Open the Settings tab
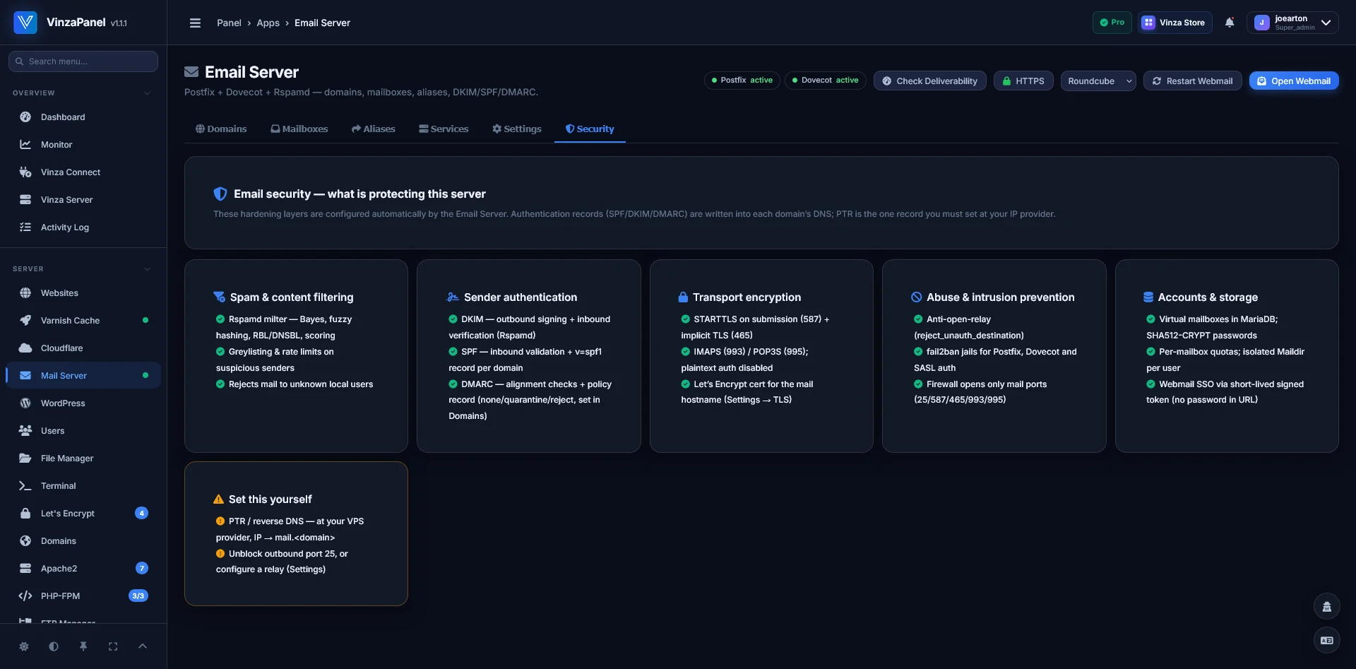Viewport: 1356px width, 669px height. point(517,129)
